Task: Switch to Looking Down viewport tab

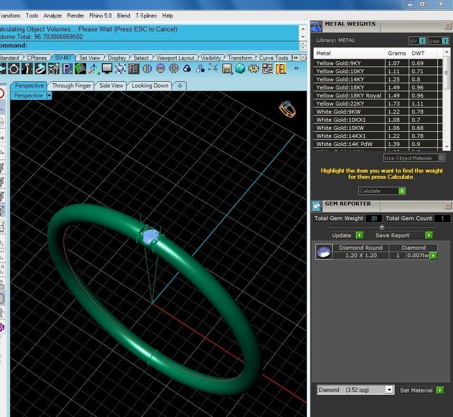Action: click(150, 86)
